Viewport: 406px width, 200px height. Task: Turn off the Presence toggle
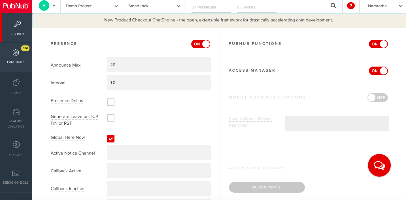pos(201,44)
